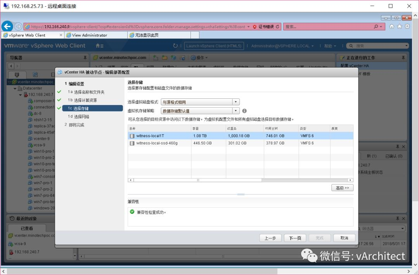The height and width of the screenshot is (275, 419).
Task: Click the datastore table scroll left arrow
Action: pos(131,180)
